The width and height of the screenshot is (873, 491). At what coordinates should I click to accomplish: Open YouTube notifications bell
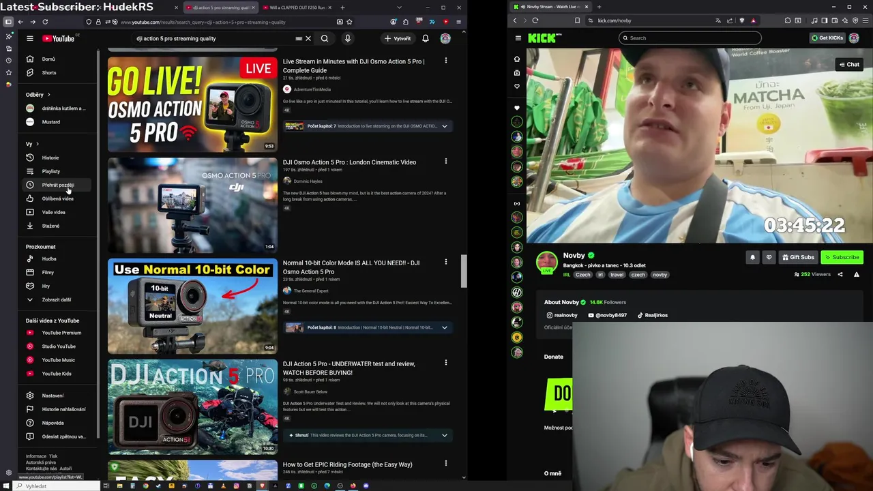(426, 39)
